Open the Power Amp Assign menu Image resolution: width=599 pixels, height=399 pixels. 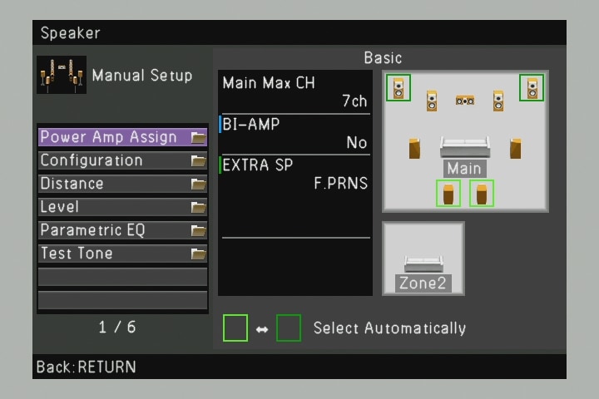122,137
